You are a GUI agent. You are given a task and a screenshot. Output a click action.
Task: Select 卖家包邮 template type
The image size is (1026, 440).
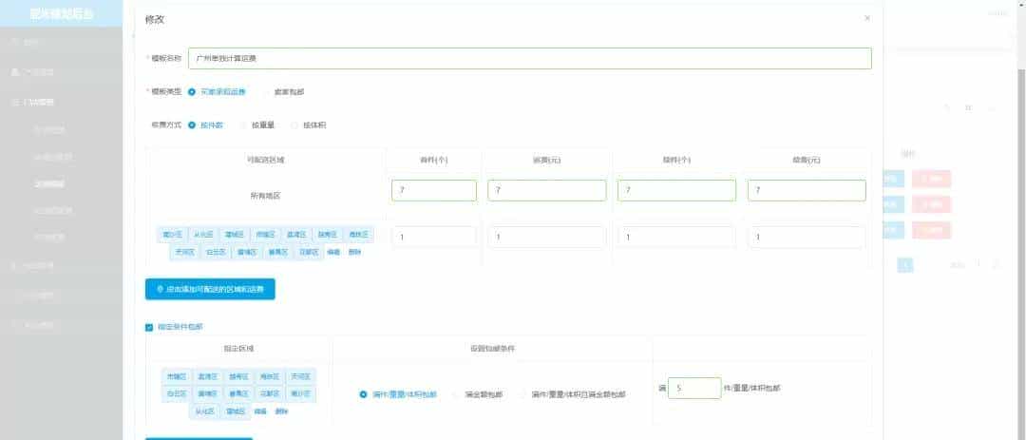283,92
